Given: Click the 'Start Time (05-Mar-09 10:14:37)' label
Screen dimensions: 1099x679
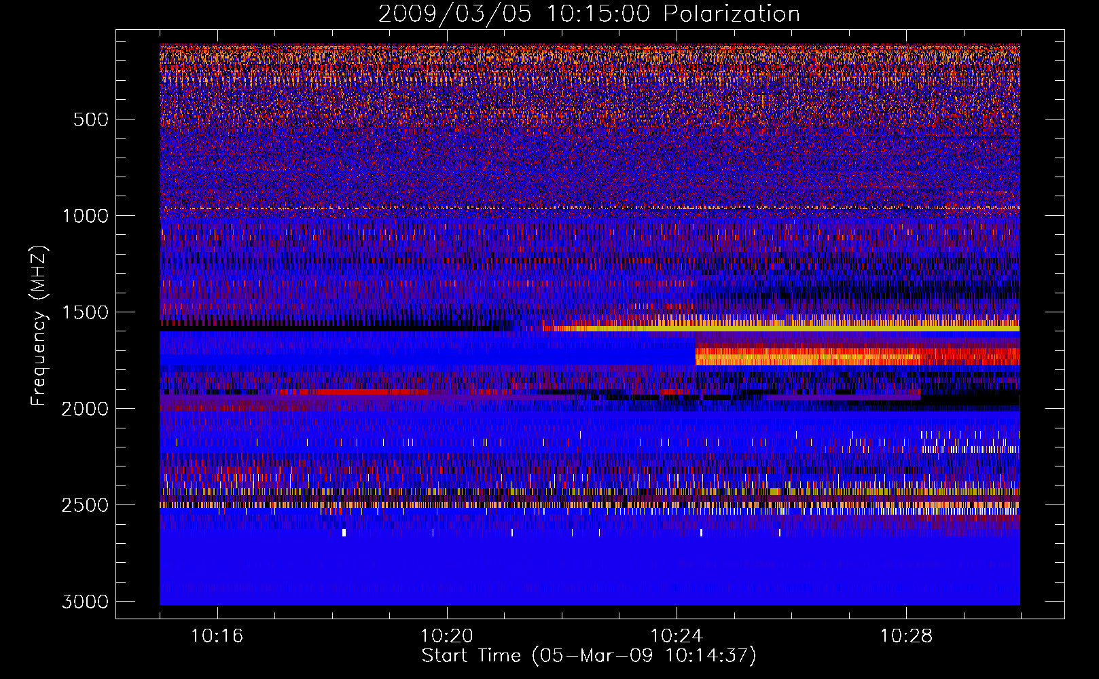Looking at the screenshot, I should [x=589, y=656].
